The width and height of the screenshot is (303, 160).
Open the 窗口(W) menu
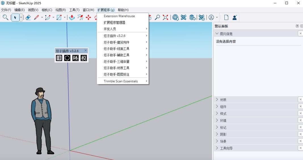coord(88,10)
